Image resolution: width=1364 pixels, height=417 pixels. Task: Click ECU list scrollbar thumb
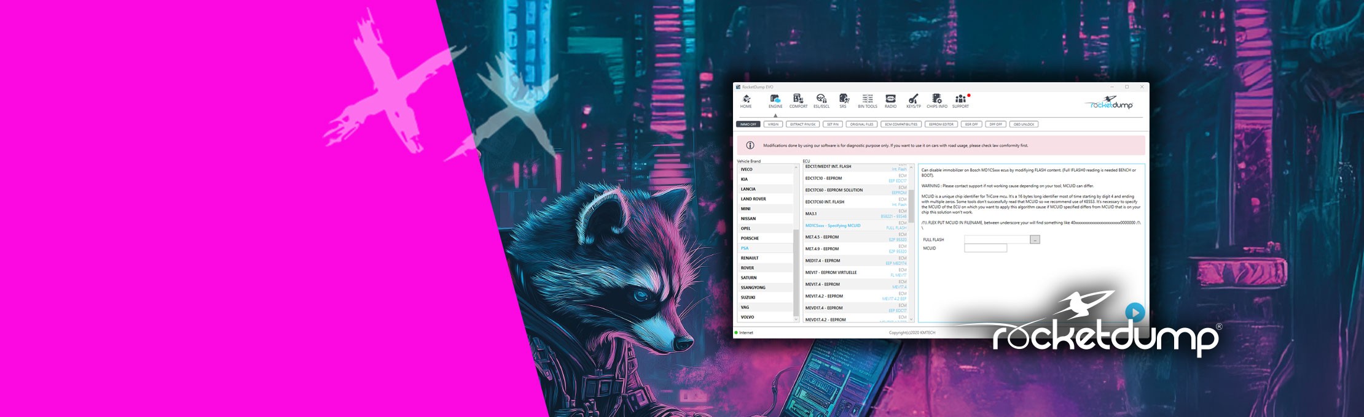click(x=912, y=206)
